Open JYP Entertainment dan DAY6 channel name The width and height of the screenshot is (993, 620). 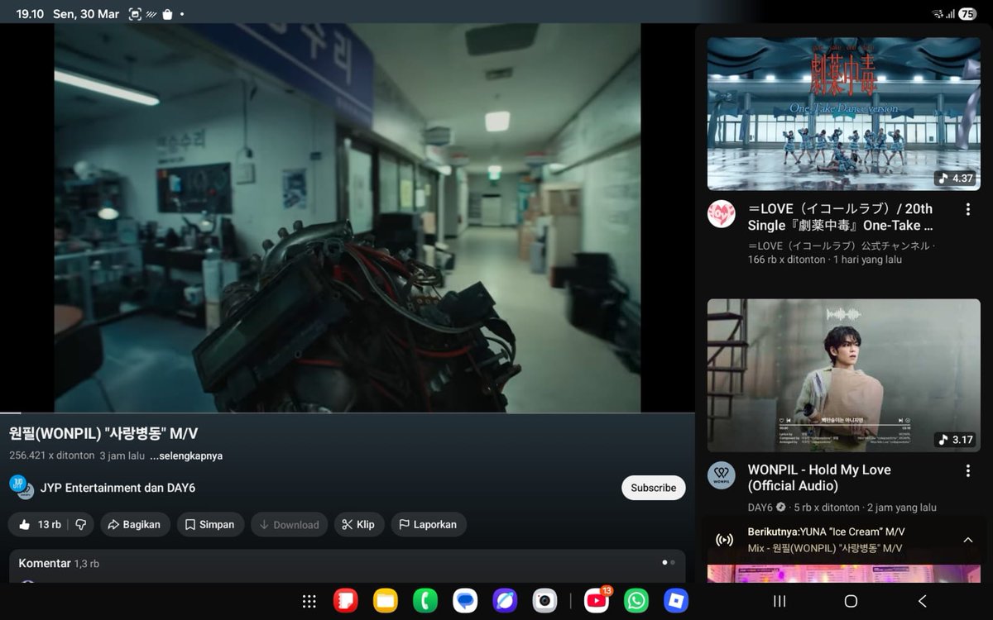(118, 488)
